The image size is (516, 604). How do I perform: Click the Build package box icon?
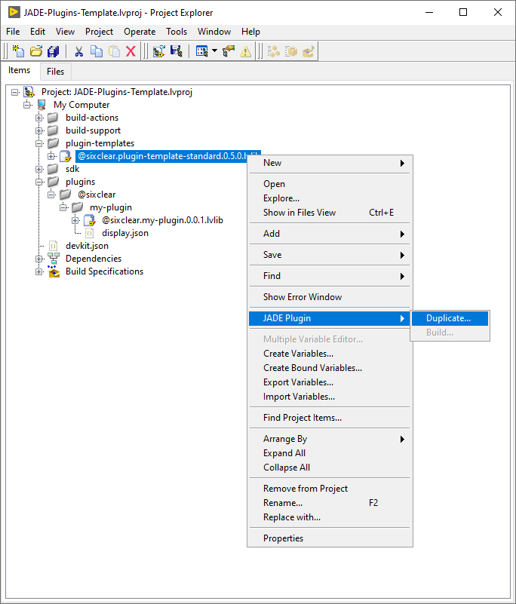(x=291, y=51)
